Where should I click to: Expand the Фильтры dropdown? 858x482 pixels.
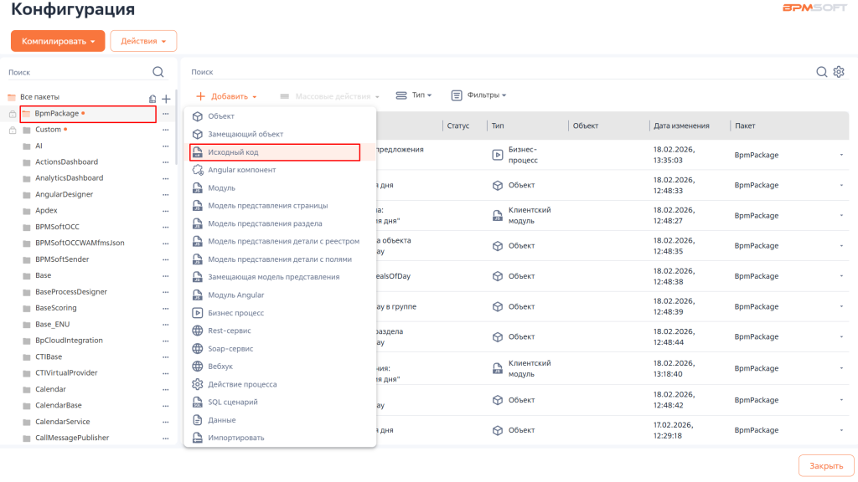pos(479,95)
